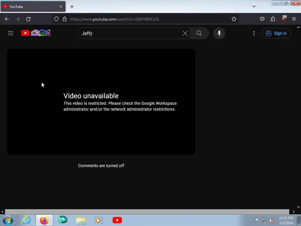
Task: Open the Windows Start menu
Action: (8, 220)
